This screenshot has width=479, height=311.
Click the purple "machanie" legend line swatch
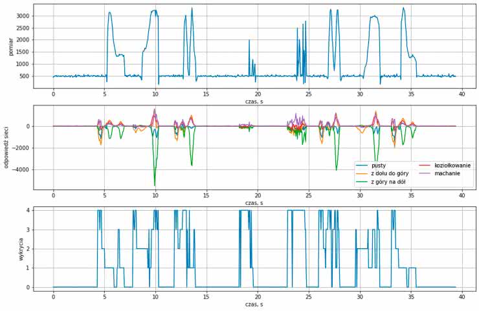(424, 174)
